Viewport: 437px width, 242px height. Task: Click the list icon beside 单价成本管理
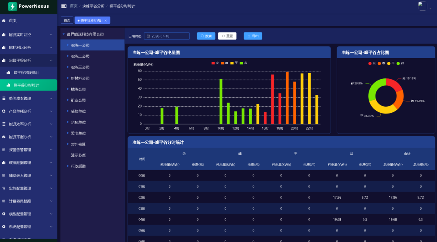4,99
